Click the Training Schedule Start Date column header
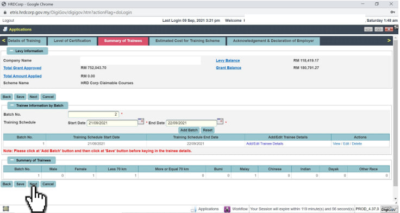This screenshot has width=400, height=213. coord(96,137)
